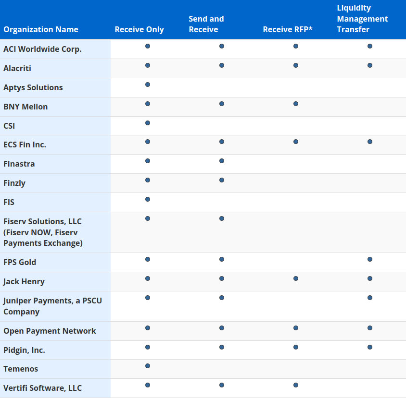
Task: Click the Receive Only dot for Temenos
Action: [148, 365]
